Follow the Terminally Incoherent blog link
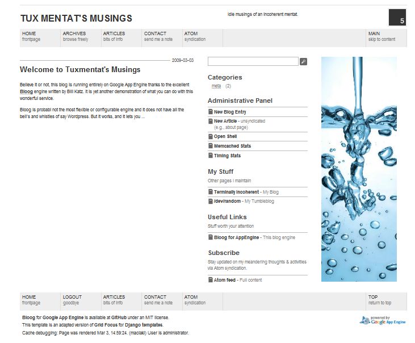The height and width of the screenshot is (343, 415). (236, 192)
